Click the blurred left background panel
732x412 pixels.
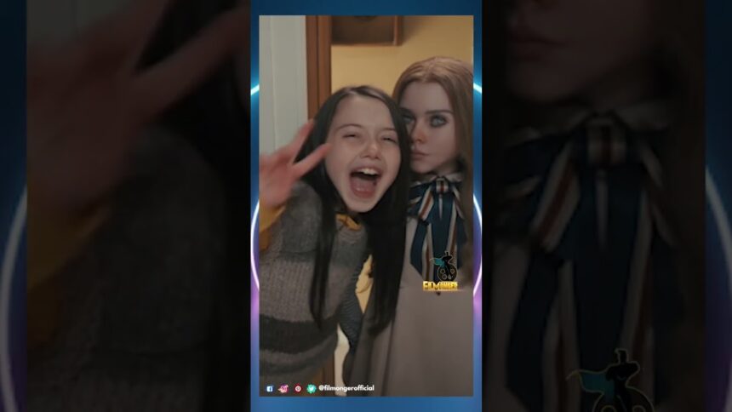coord(128,213)
